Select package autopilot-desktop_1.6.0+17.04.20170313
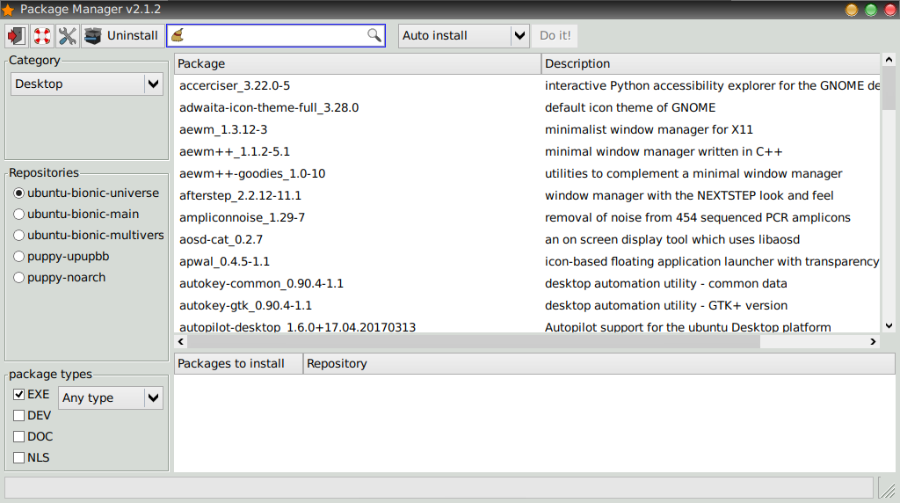This screenshot has height=503, width=900. coord(297,327)
